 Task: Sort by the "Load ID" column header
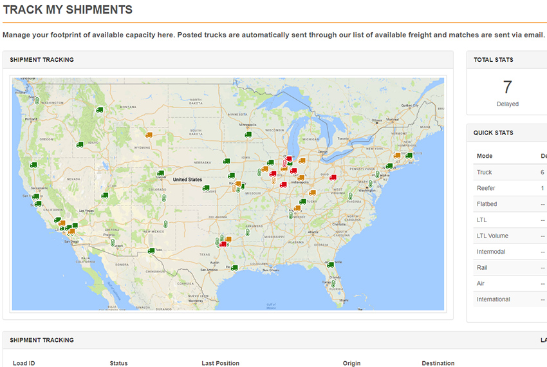[x=24, y=363]
